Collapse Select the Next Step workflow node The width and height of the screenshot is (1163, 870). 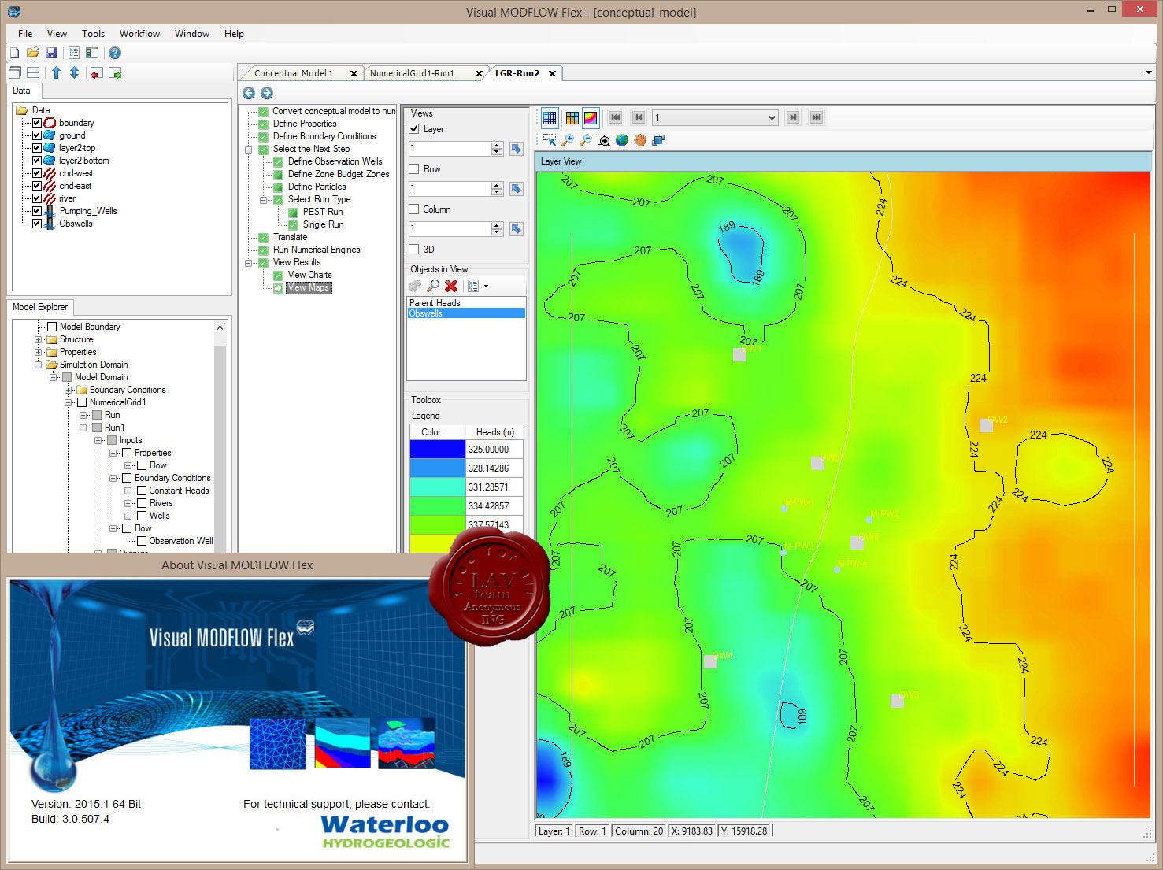(x=249, y=149)
